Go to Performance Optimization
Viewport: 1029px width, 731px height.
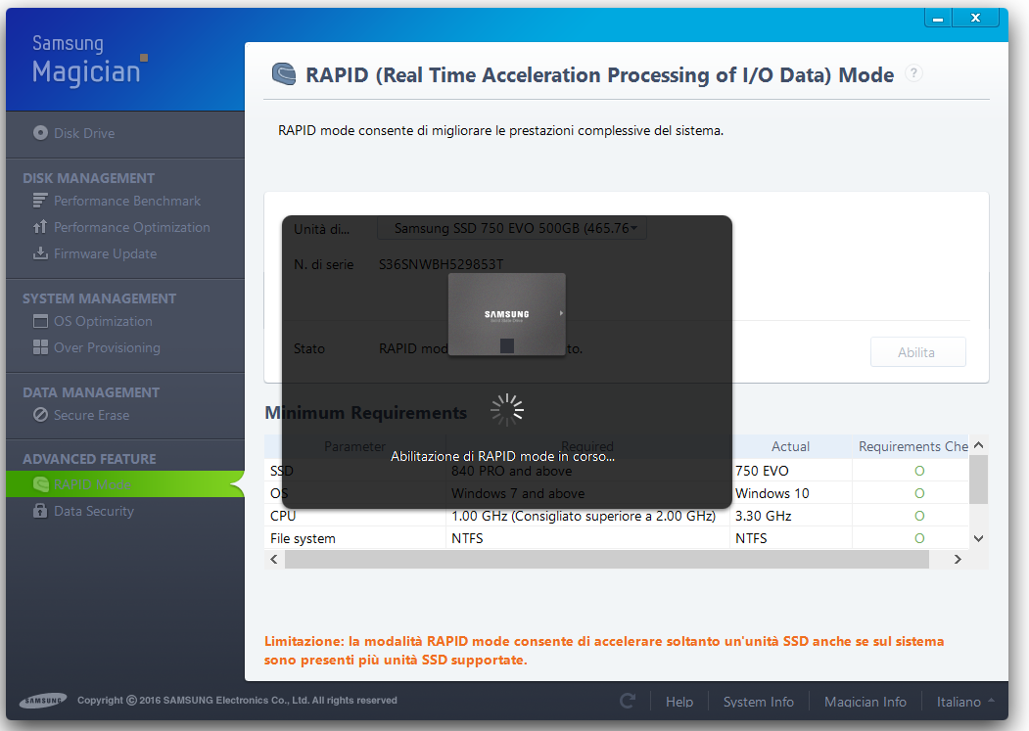(132, 227)
